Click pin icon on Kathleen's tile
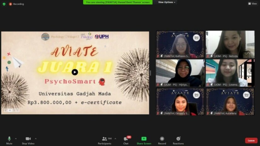 point(162,56)
